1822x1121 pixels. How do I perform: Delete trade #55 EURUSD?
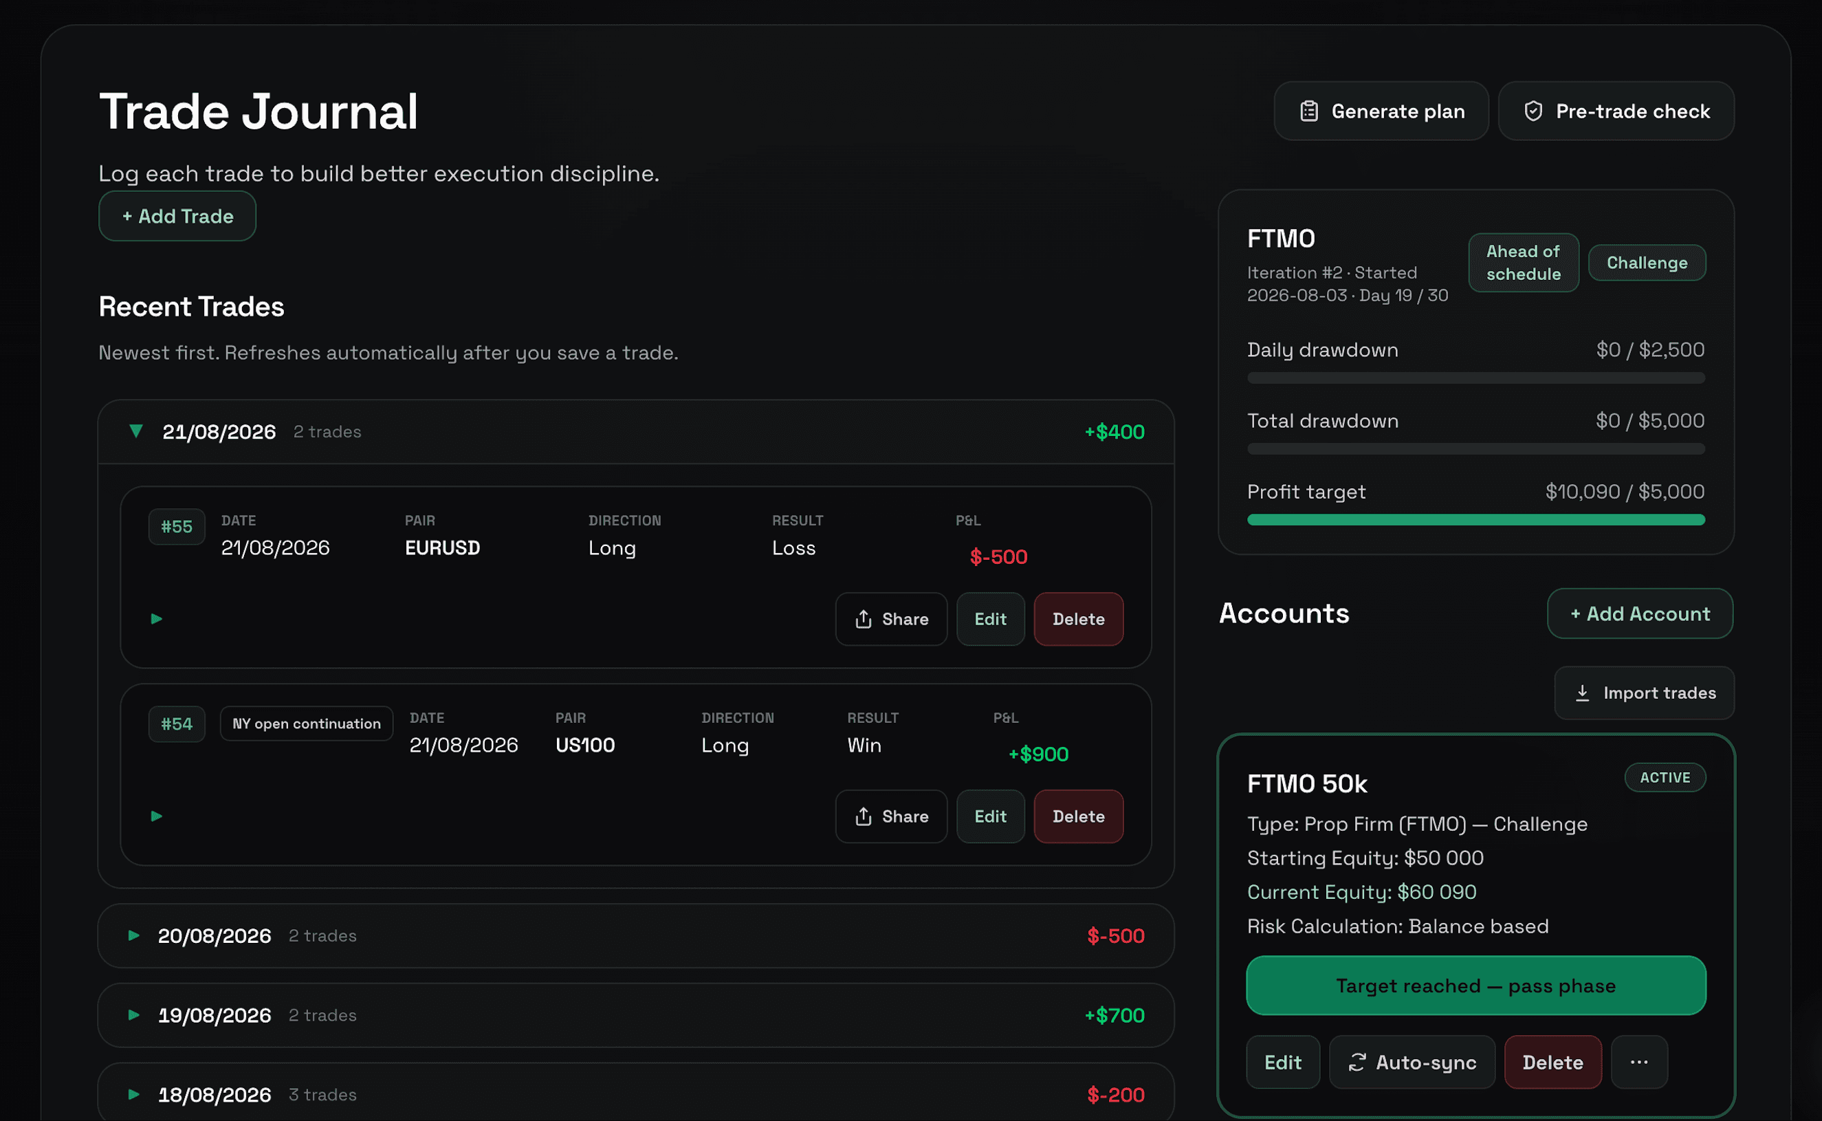1079,619
